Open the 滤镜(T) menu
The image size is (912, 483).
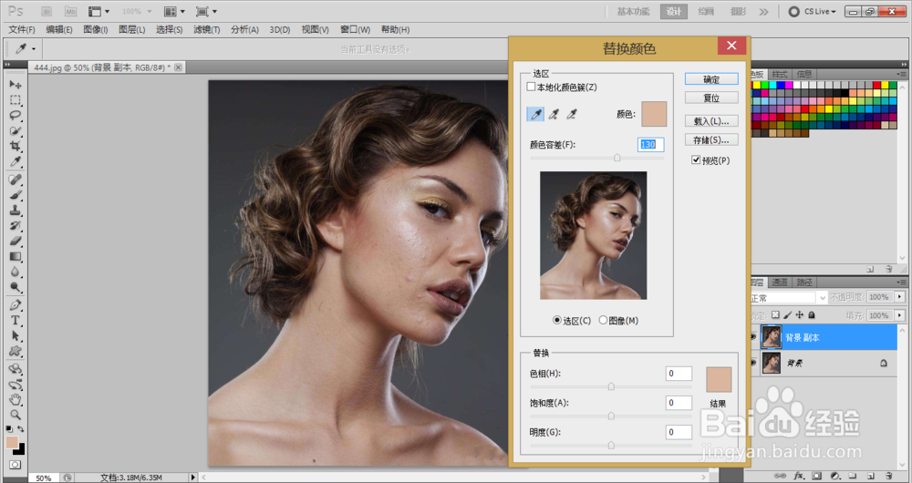206,30
